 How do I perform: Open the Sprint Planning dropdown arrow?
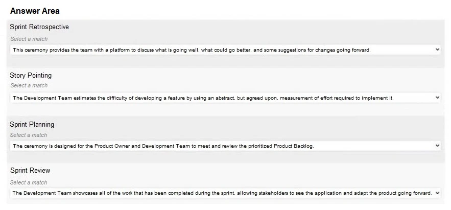(437, 146)
